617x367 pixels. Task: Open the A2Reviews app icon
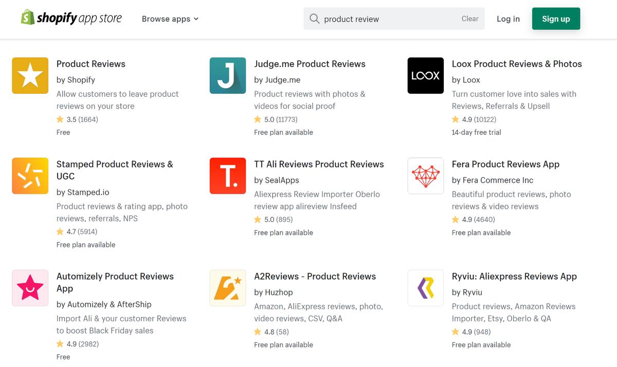click(227, 288)
